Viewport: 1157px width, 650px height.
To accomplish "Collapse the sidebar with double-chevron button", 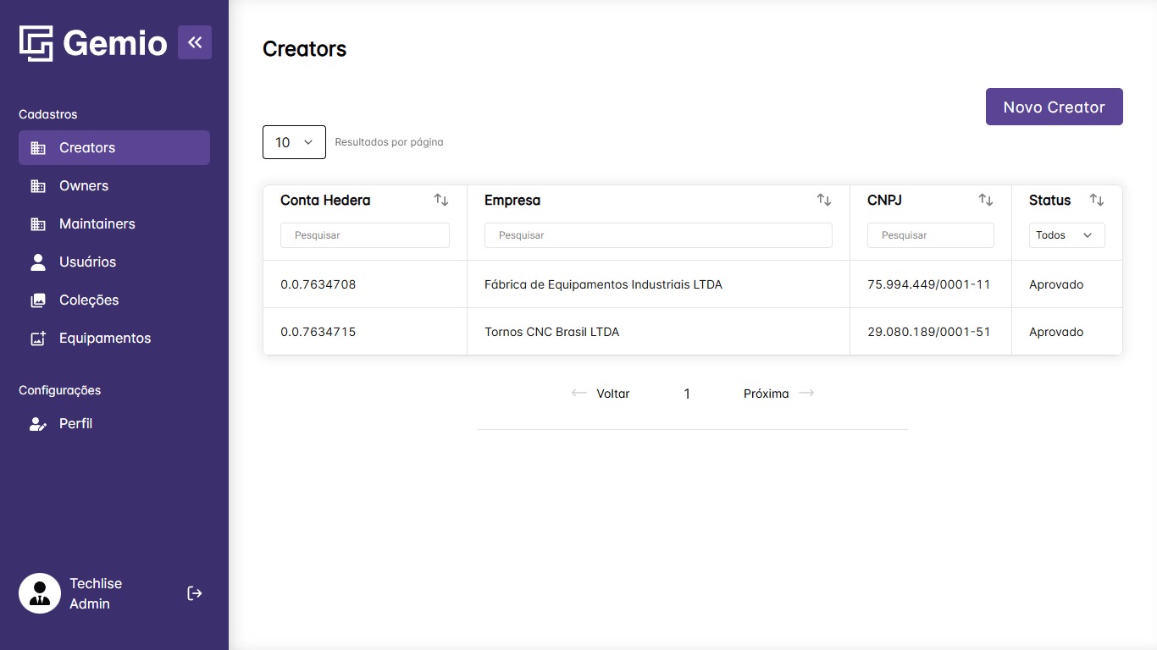I will (195, 42).
